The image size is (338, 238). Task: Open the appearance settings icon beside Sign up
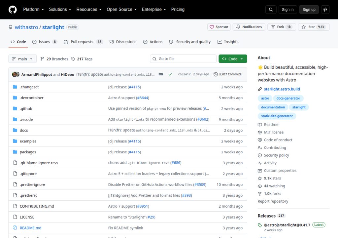click(x=325, y=10)
